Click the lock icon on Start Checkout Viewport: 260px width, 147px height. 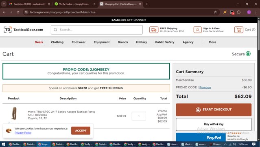(198, 110)
